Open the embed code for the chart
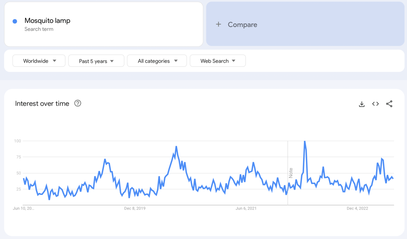Image resolution: width=407 pixels, height=239 pixels. [x=375, y=104]
